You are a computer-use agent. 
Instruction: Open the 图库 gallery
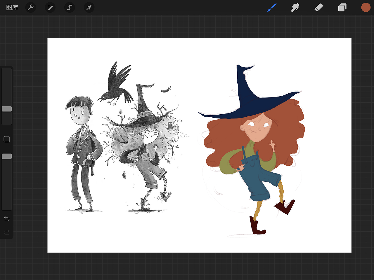[x=12, y=8]
